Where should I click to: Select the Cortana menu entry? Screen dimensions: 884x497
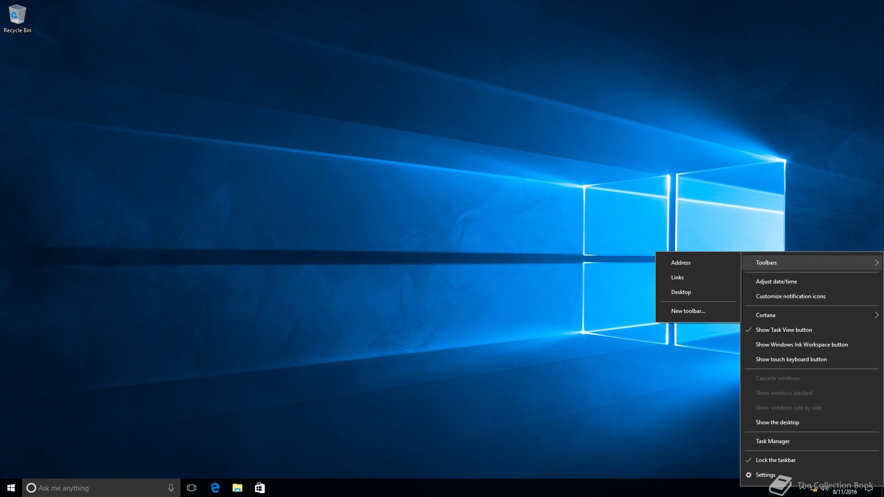tap(812, 315)
